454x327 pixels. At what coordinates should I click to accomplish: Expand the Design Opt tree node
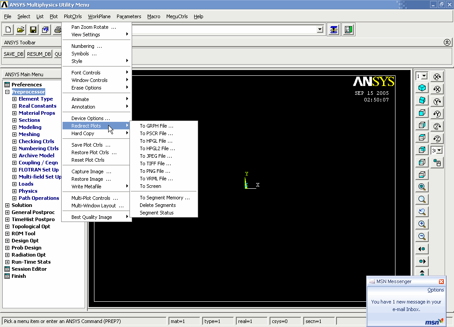click(7, 241)
